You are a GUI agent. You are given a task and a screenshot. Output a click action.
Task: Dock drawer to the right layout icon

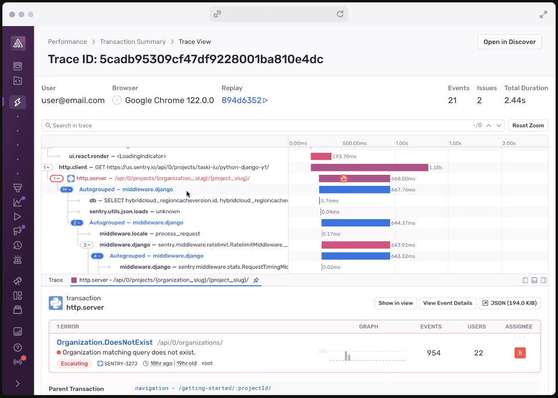pos(544,280)
